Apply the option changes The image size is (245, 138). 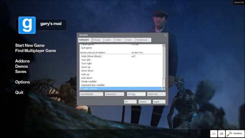click(159, 102)
